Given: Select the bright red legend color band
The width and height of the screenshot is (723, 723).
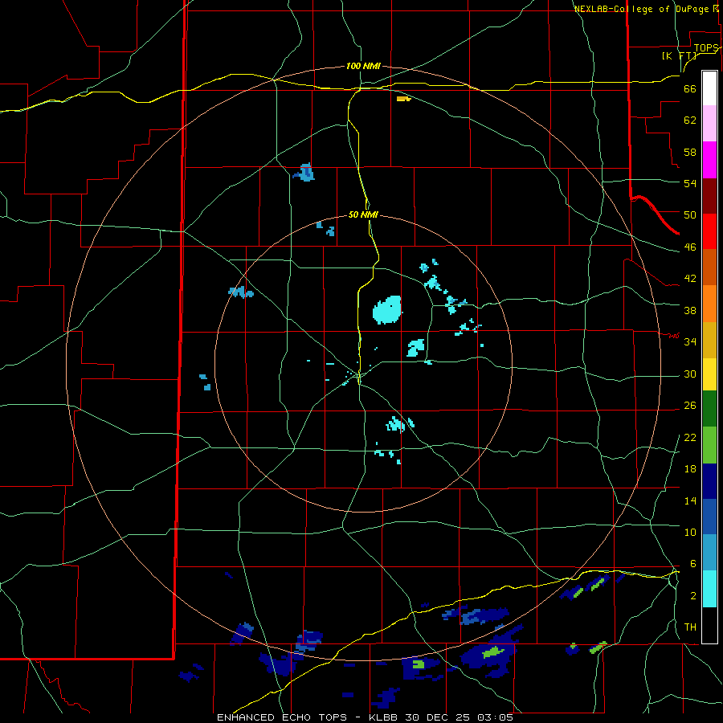Looking at the screenshot, I should [709, 231].
